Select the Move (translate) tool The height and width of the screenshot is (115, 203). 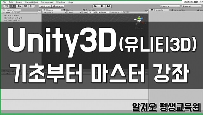tap(13, 6)
